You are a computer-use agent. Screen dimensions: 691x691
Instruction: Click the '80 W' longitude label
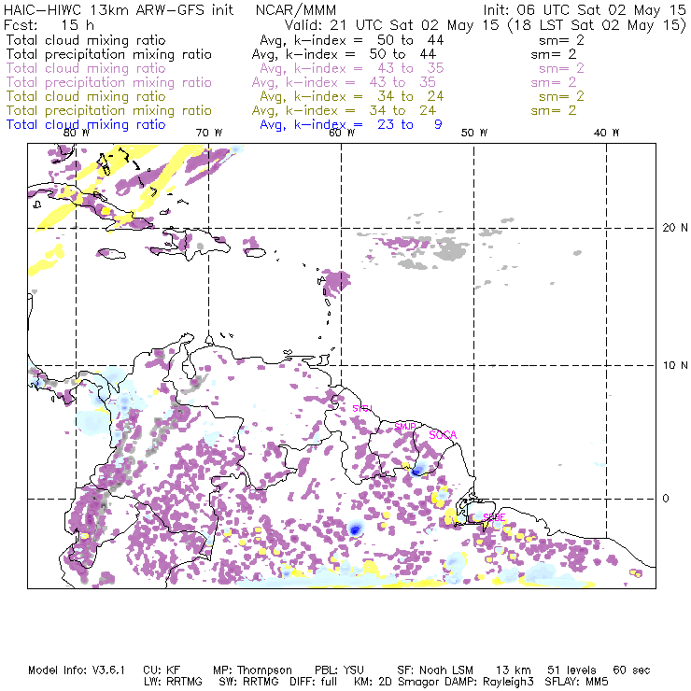click(x=77, y=133)
